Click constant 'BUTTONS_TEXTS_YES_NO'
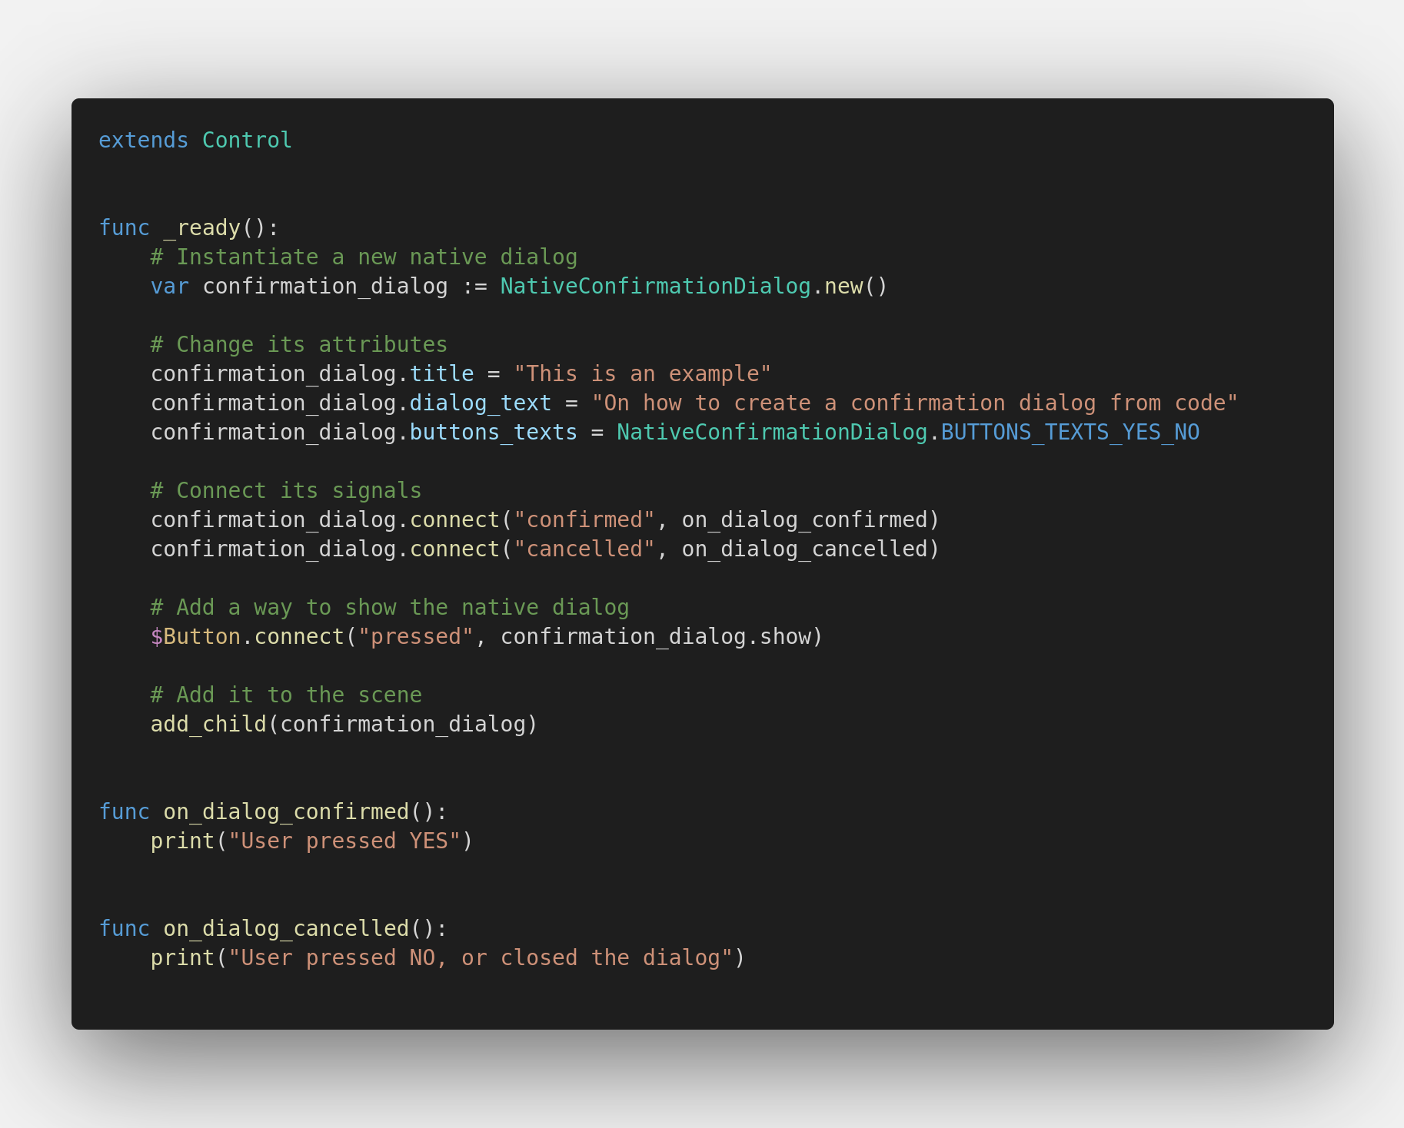1404x1128 pixels. click(x=1070, y=432)
